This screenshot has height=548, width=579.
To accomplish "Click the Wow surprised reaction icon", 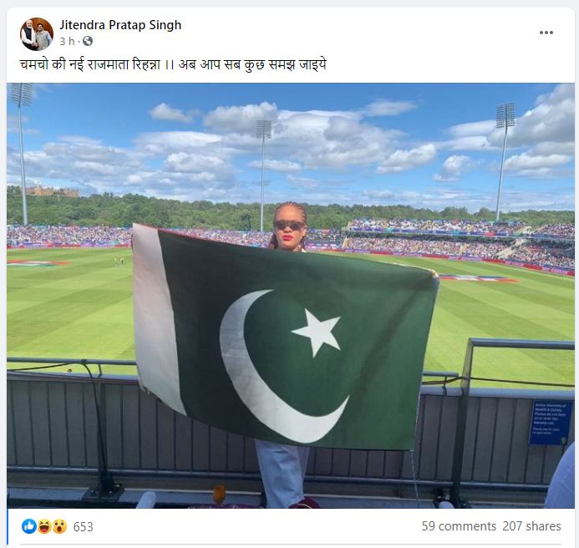I will point(59,526).
